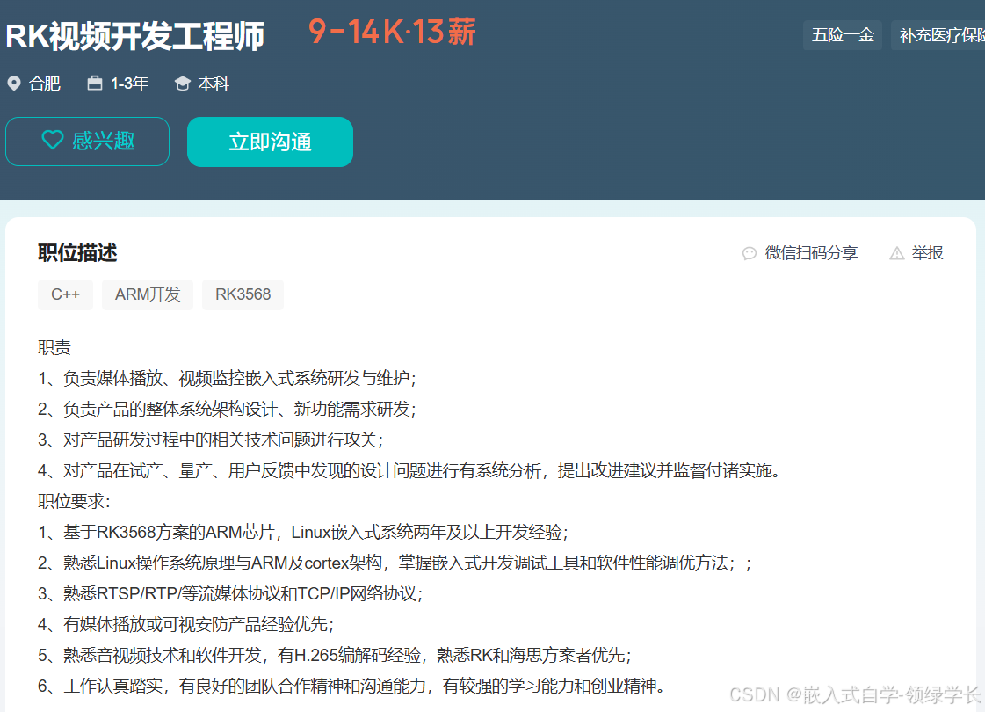Click the line 熟悉Linux操作系统原理与ARM及cortex架构
This screenshot has height=712, width=985.
pyautogui.click(x=395, y=563)
